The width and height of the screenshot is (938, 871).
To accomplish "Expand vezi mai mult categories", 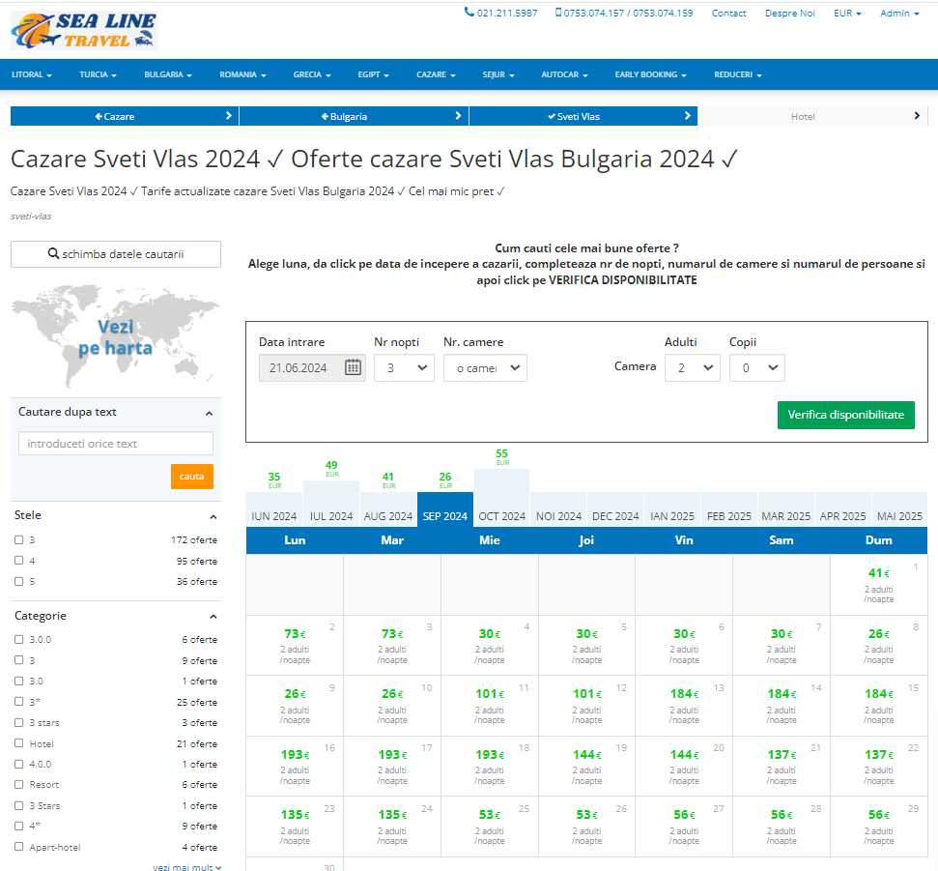I will [186, 866].
